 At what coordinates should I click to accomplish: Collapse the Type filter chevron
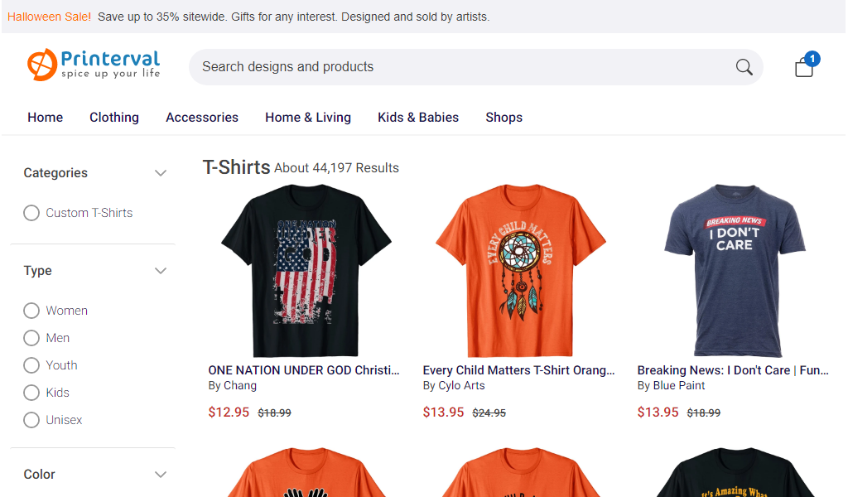[x=160, y=271]
